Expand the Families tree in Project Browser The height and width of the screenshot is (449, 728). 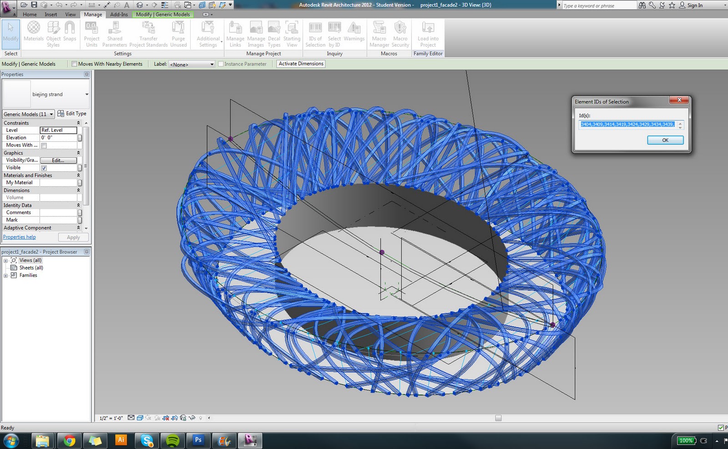pyautogui.click(x=5, y=275)
